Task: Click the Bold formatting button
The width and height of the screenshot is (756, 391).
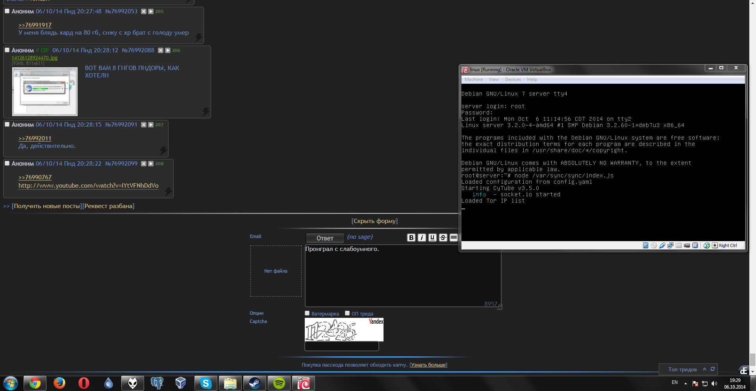Action: (411, 238)
